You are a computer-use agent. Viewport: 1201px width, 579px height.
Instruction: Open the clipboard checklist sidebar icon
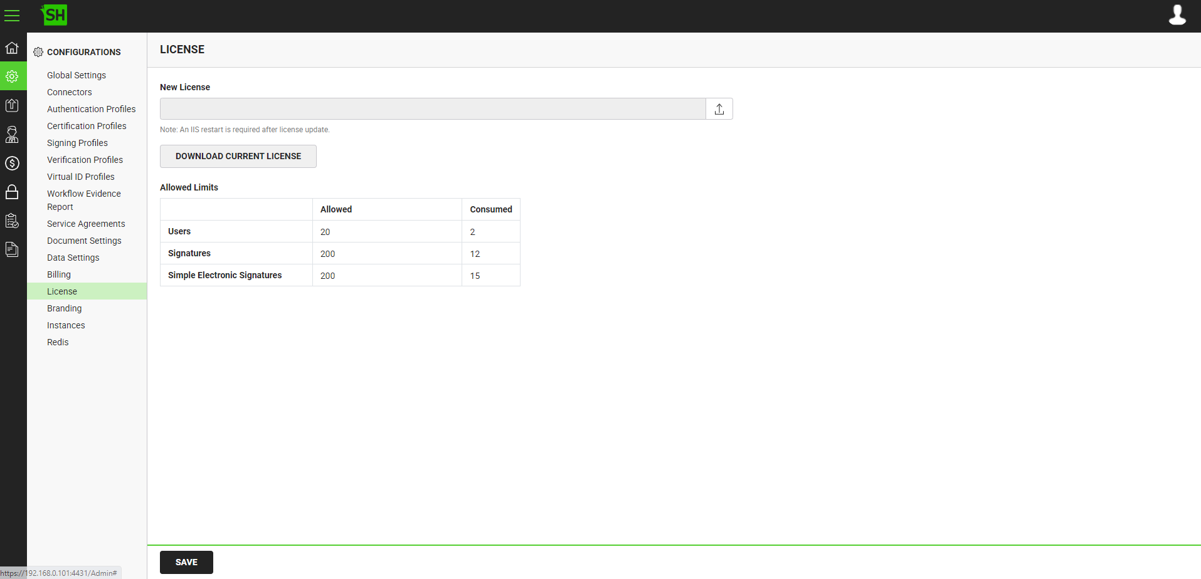click(x=12, y=221)
